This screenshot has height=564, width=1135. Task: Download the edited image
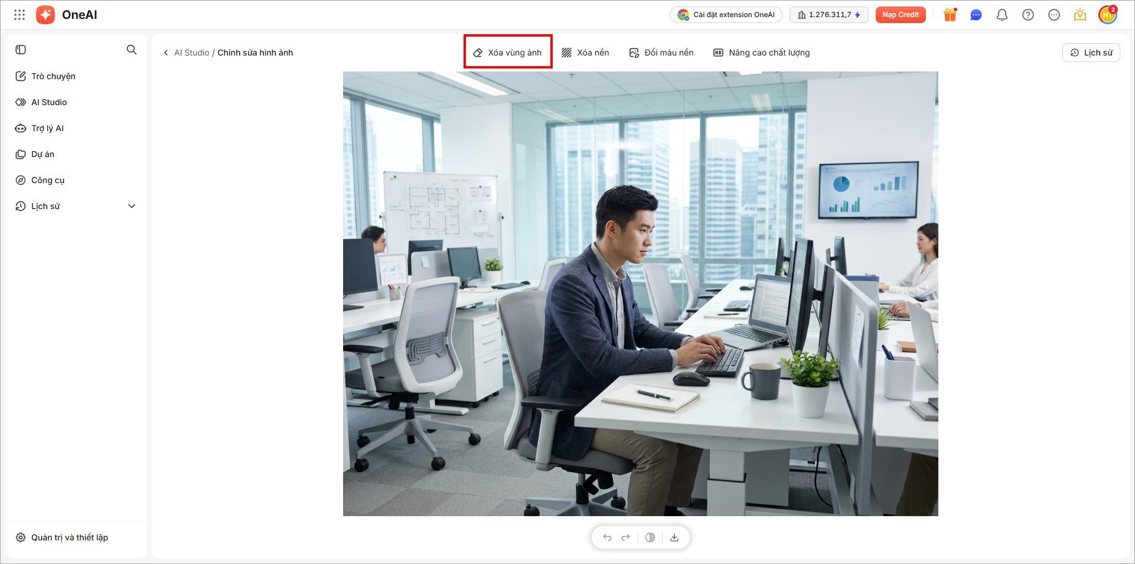(674, 537)
